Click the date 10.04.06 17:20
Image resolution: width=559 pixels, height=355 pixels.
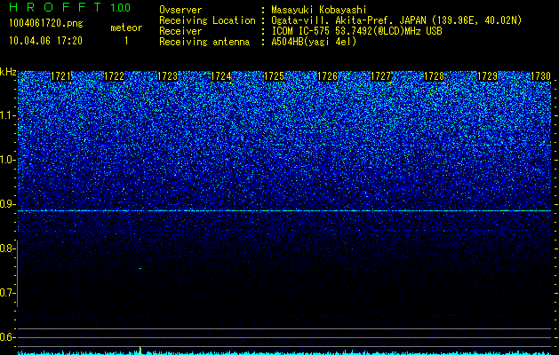[x=45, y=41]
